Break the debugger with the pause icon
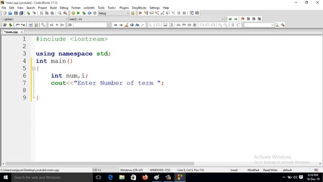This screenshot has height=182, width=323. click(x=179, y=13)
